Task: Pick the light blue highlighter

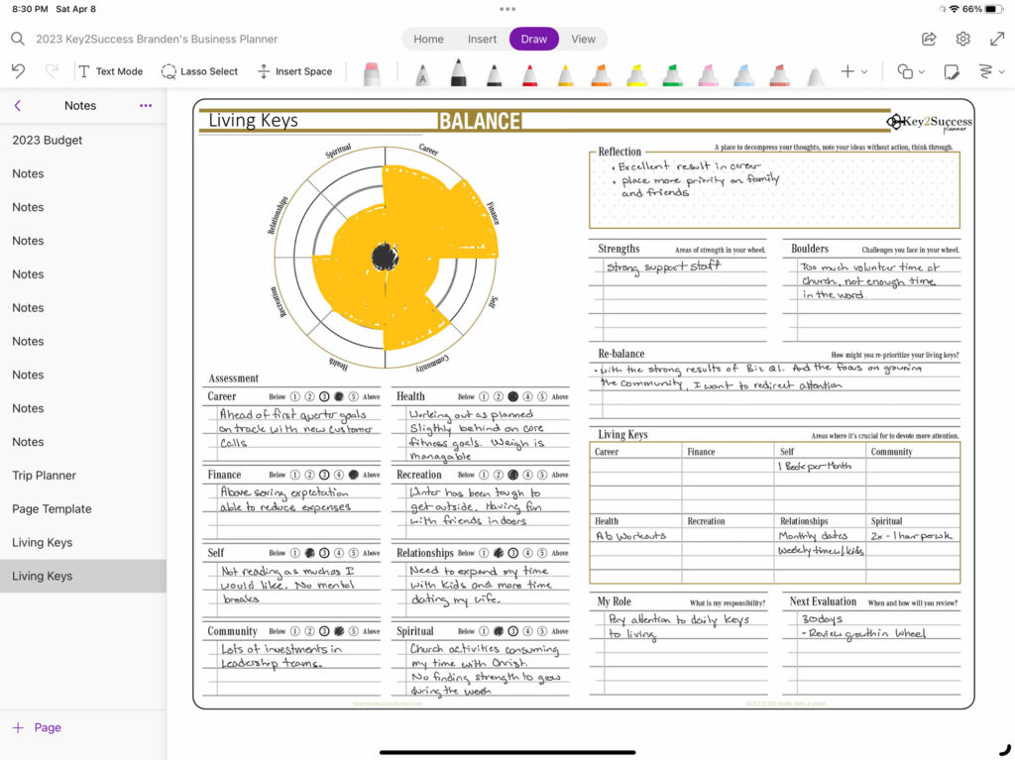Action: (743, 74)
